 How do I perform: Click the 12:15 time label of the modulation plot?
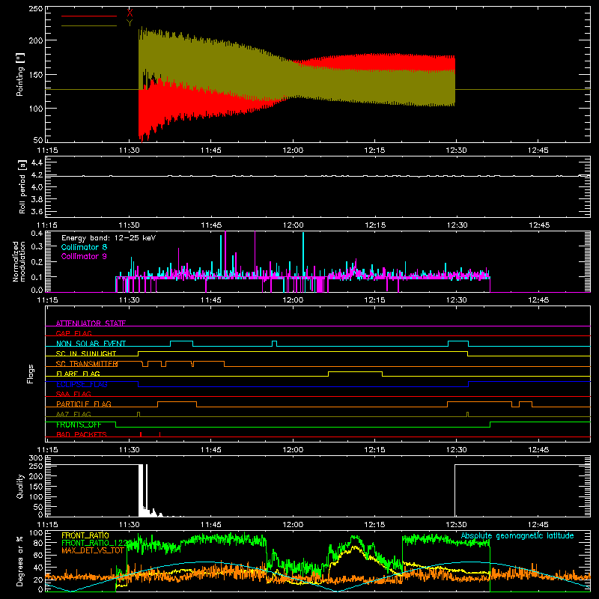tap(375, 300)
